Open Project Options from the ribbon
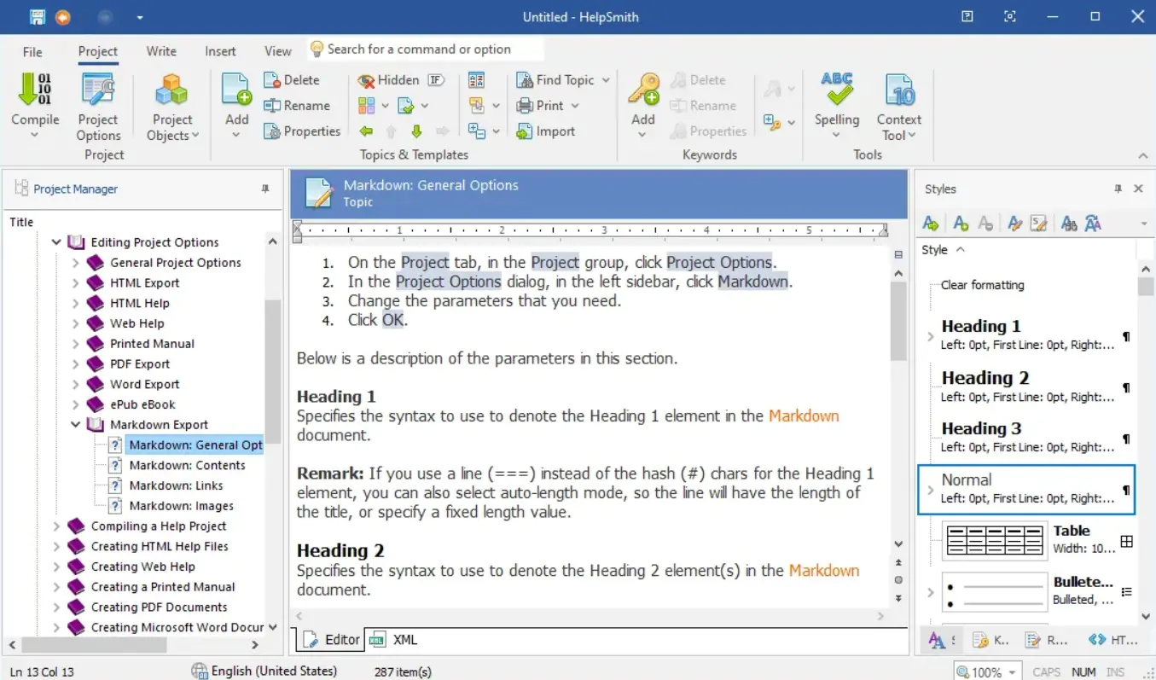This screenshot has height=680, width=1156. click(98, 108)
